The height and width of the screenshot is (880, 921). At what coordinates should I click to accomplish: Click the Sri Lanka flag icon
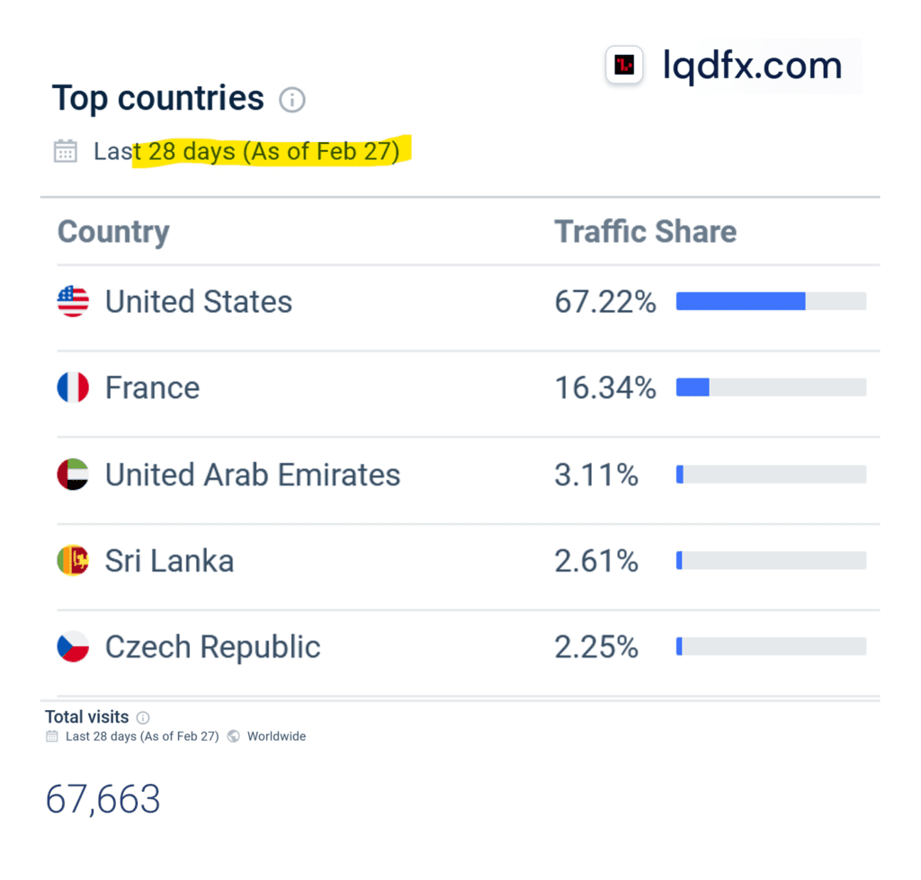coord(73,560)
